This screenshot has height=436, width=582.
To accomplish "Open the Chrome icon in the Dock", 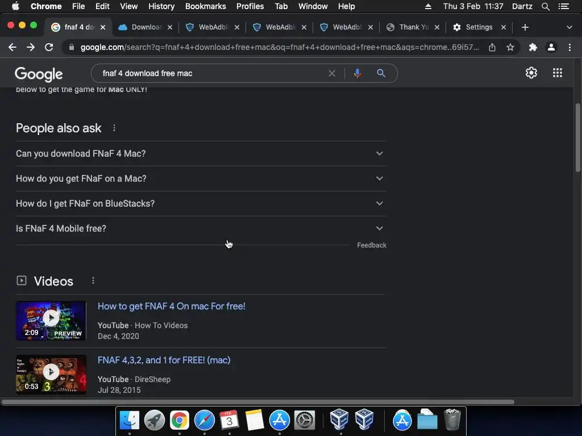I will coord(179,420).
